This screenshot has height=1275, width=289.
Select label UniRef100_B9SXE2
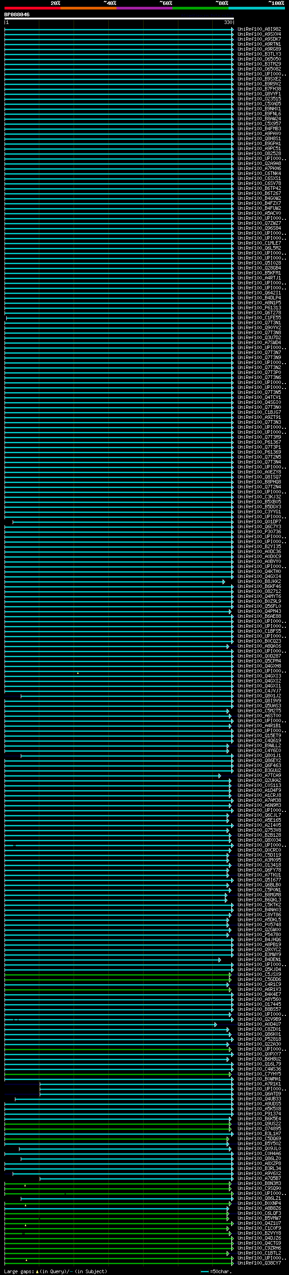point(259,79)
